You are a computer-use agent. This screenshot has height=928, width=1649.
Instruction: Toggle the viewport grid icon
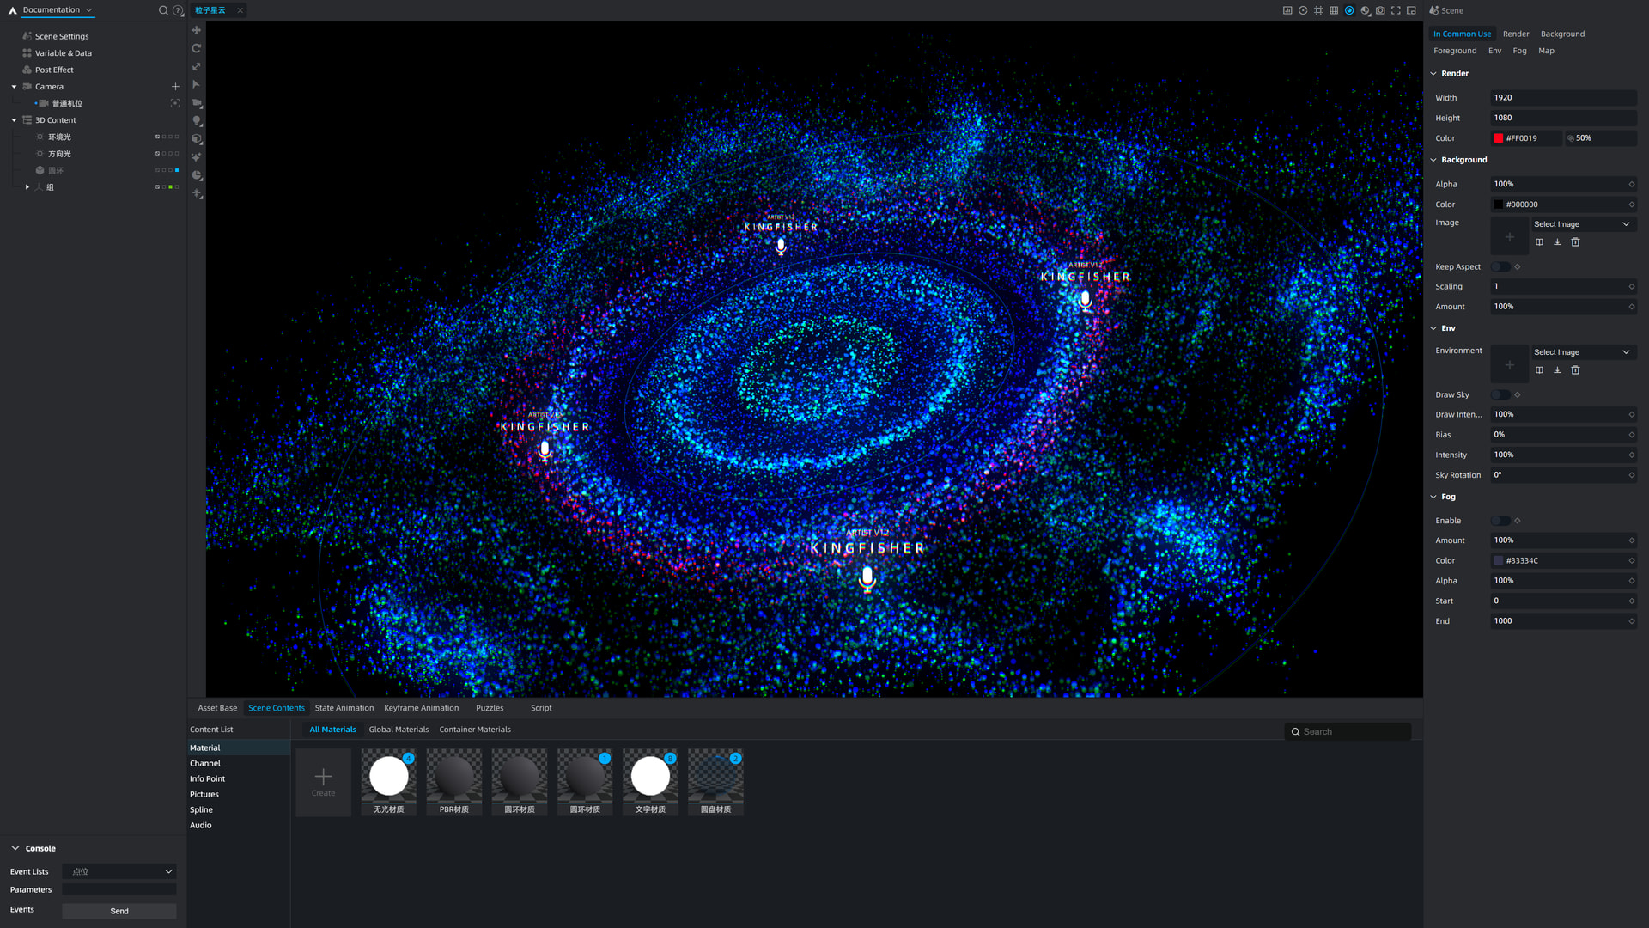(1334, 10)
